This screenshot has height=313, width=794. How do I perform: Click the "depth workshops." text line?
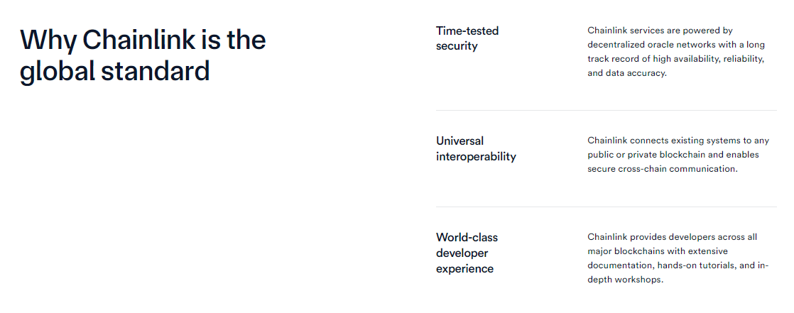coord(625,280)
